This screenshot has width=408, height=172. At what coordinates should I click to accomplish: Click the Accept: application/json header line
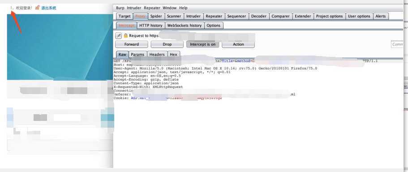(x=172, y=72)
